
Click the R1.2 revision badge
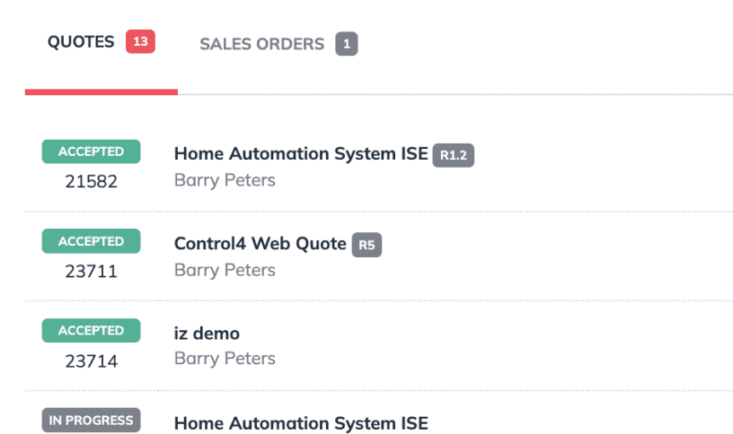(x=453, y=155)
